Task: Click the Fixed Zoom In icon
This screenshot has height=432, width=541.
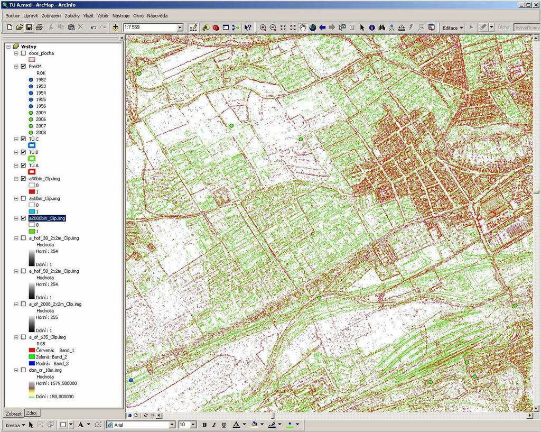Action: pyautogui.click(x=283, y=27)
